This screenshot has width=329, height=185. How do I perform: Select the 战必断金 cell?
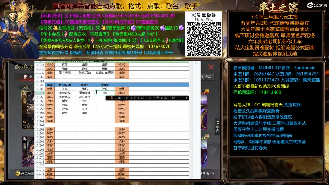(x=85, y=97)
